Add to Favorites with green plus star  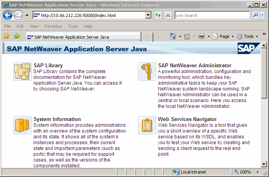coord(17,36)
